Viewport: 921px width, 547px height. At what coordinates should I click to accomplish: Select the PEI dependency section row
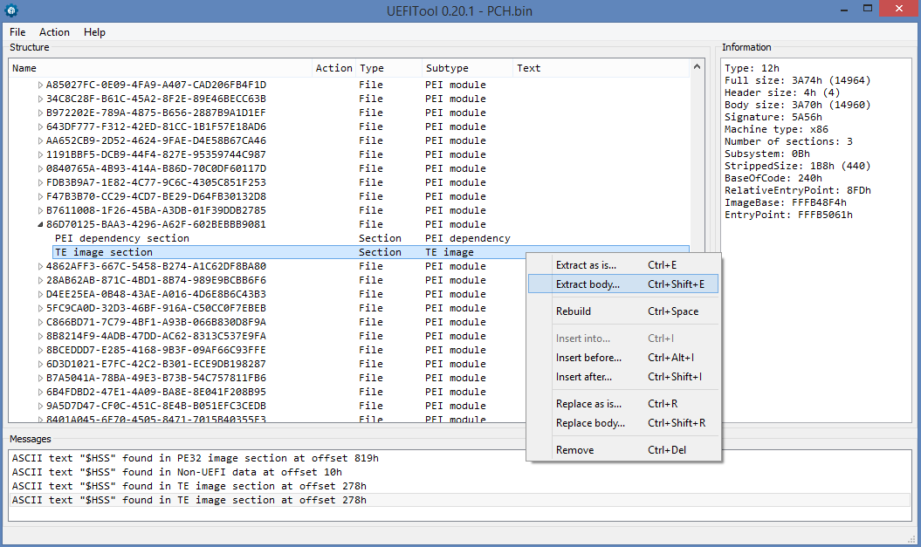tap(371, 238)
